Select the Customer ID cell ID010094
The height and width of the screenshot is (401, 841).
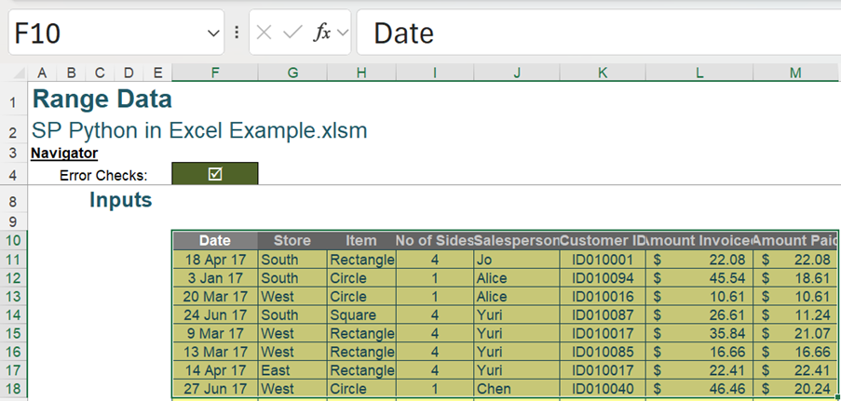(603, 278)
